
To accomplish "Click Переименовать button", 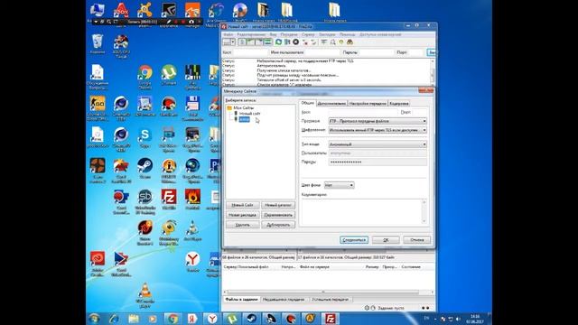I will pyautogui.click(x=278, y=215).
